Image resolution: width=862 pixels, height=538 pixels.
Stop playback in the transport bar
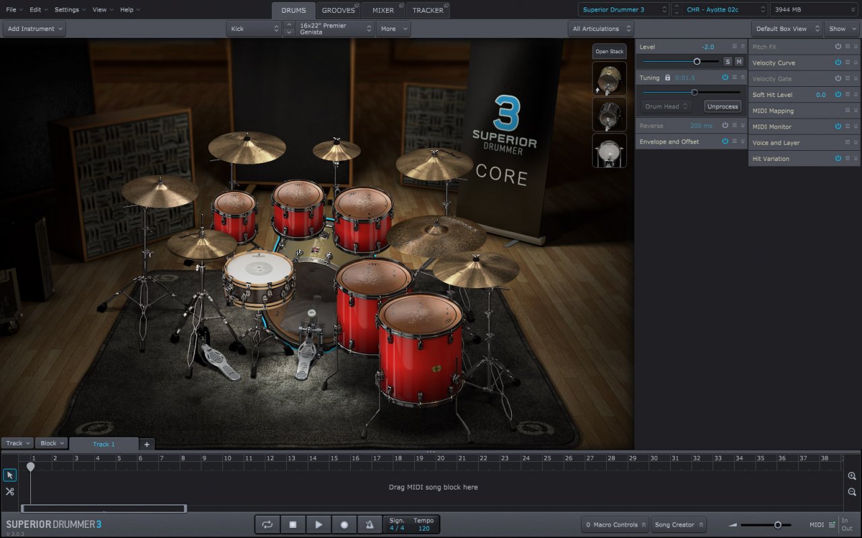tap(293, 525)
